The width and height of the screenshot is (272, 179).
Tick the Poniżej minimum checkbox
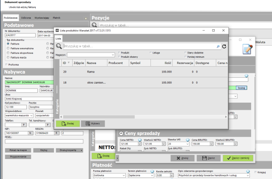(185, 57)
